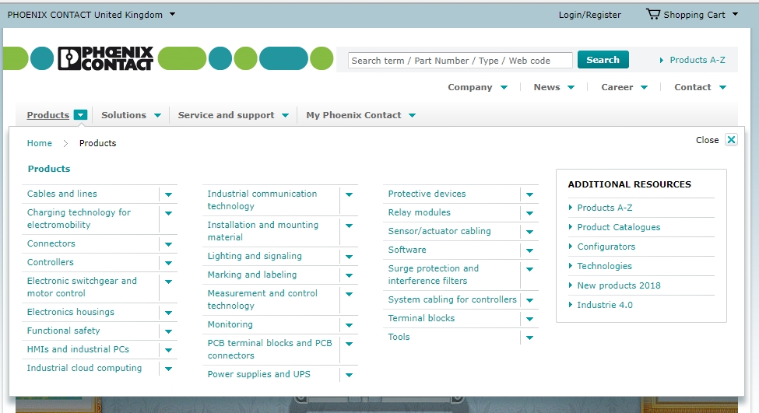The image size is (759, 413).
Task: Expand the Terminal blocks category arrow
Action: pos(529,319)
